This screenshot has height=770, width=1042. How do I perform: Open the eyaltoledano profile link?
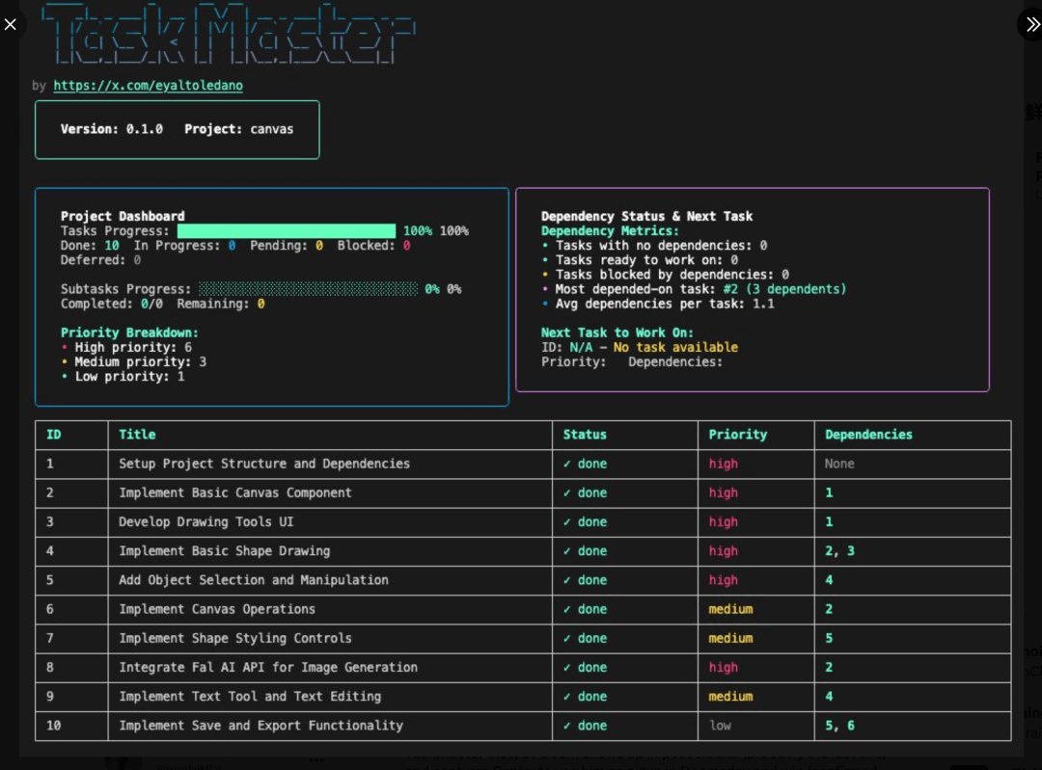point(148,85)
